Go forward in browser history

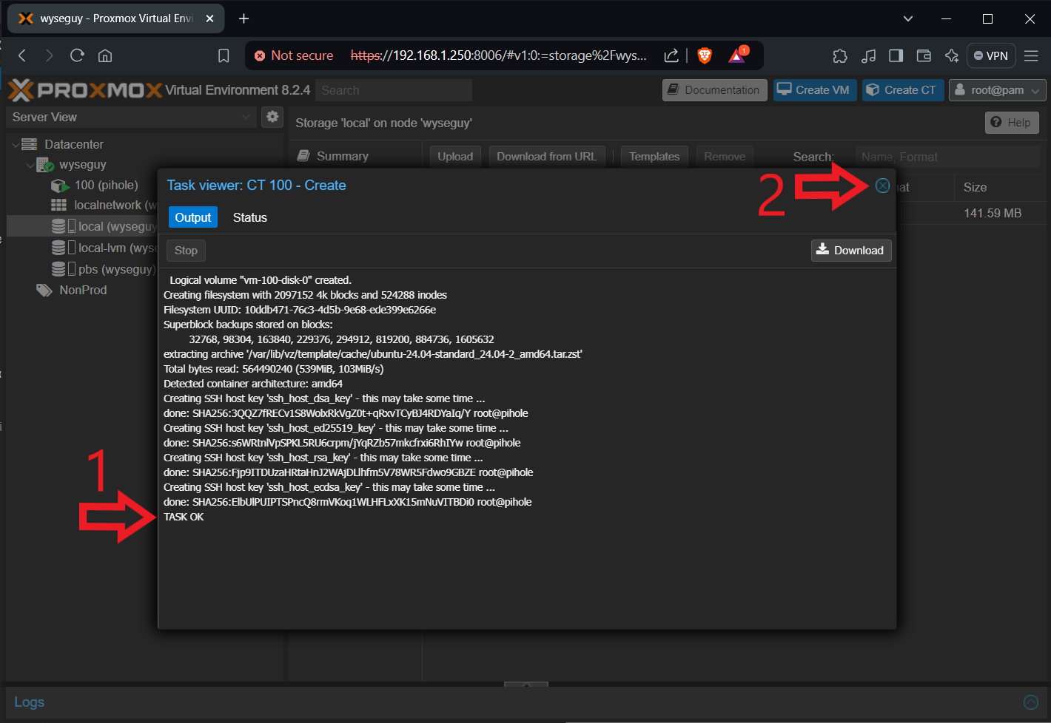49,55
